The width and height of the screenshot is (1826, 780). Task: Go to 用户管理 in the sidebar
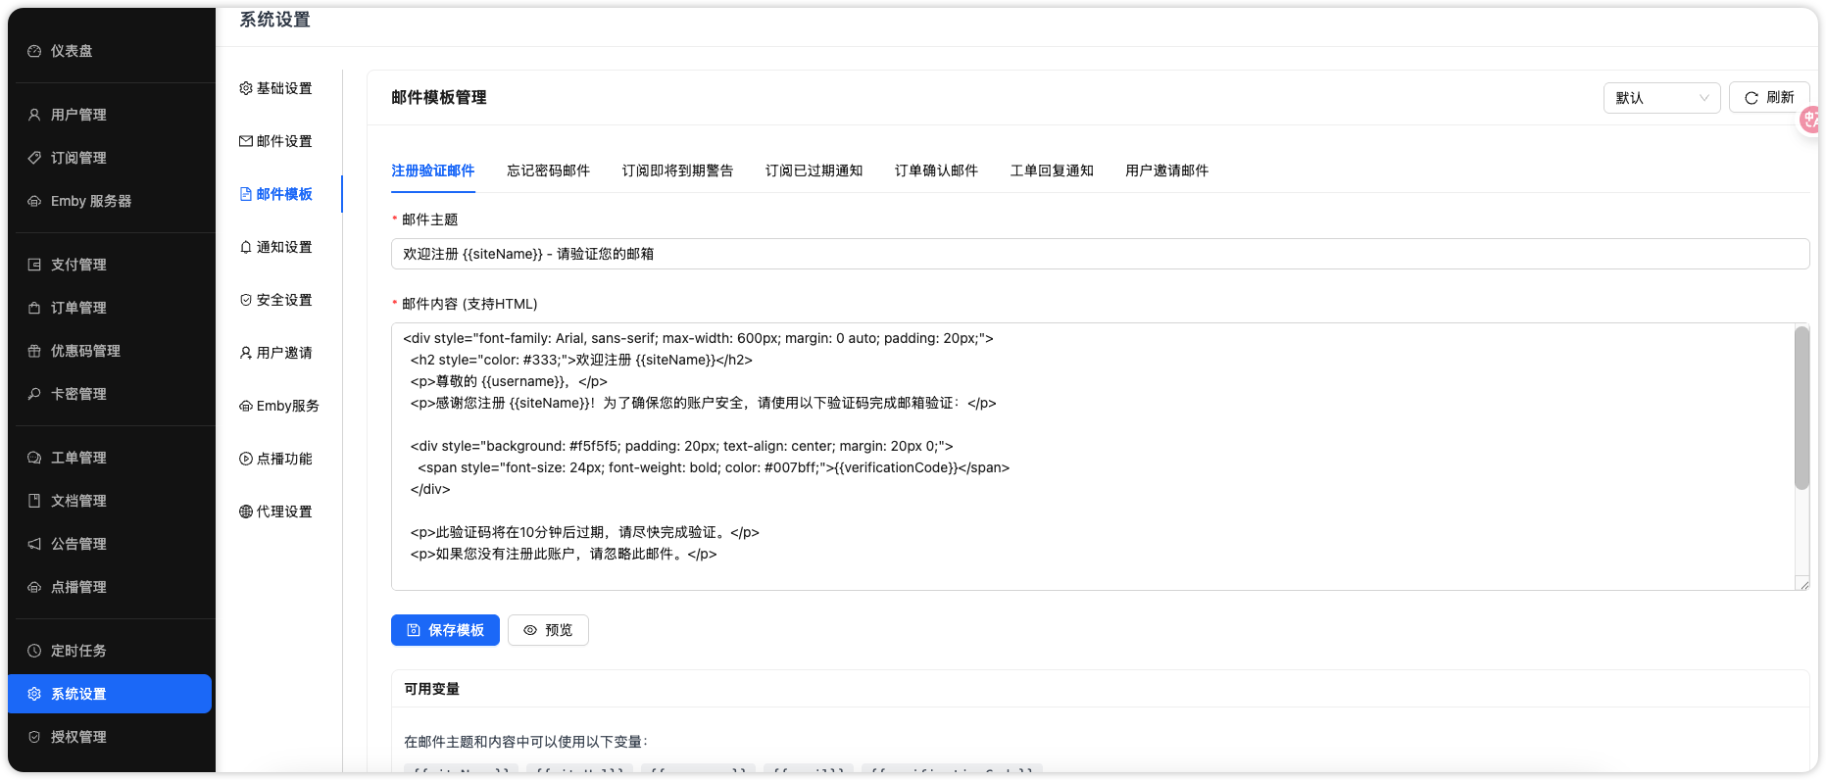(x=78, y=115)
